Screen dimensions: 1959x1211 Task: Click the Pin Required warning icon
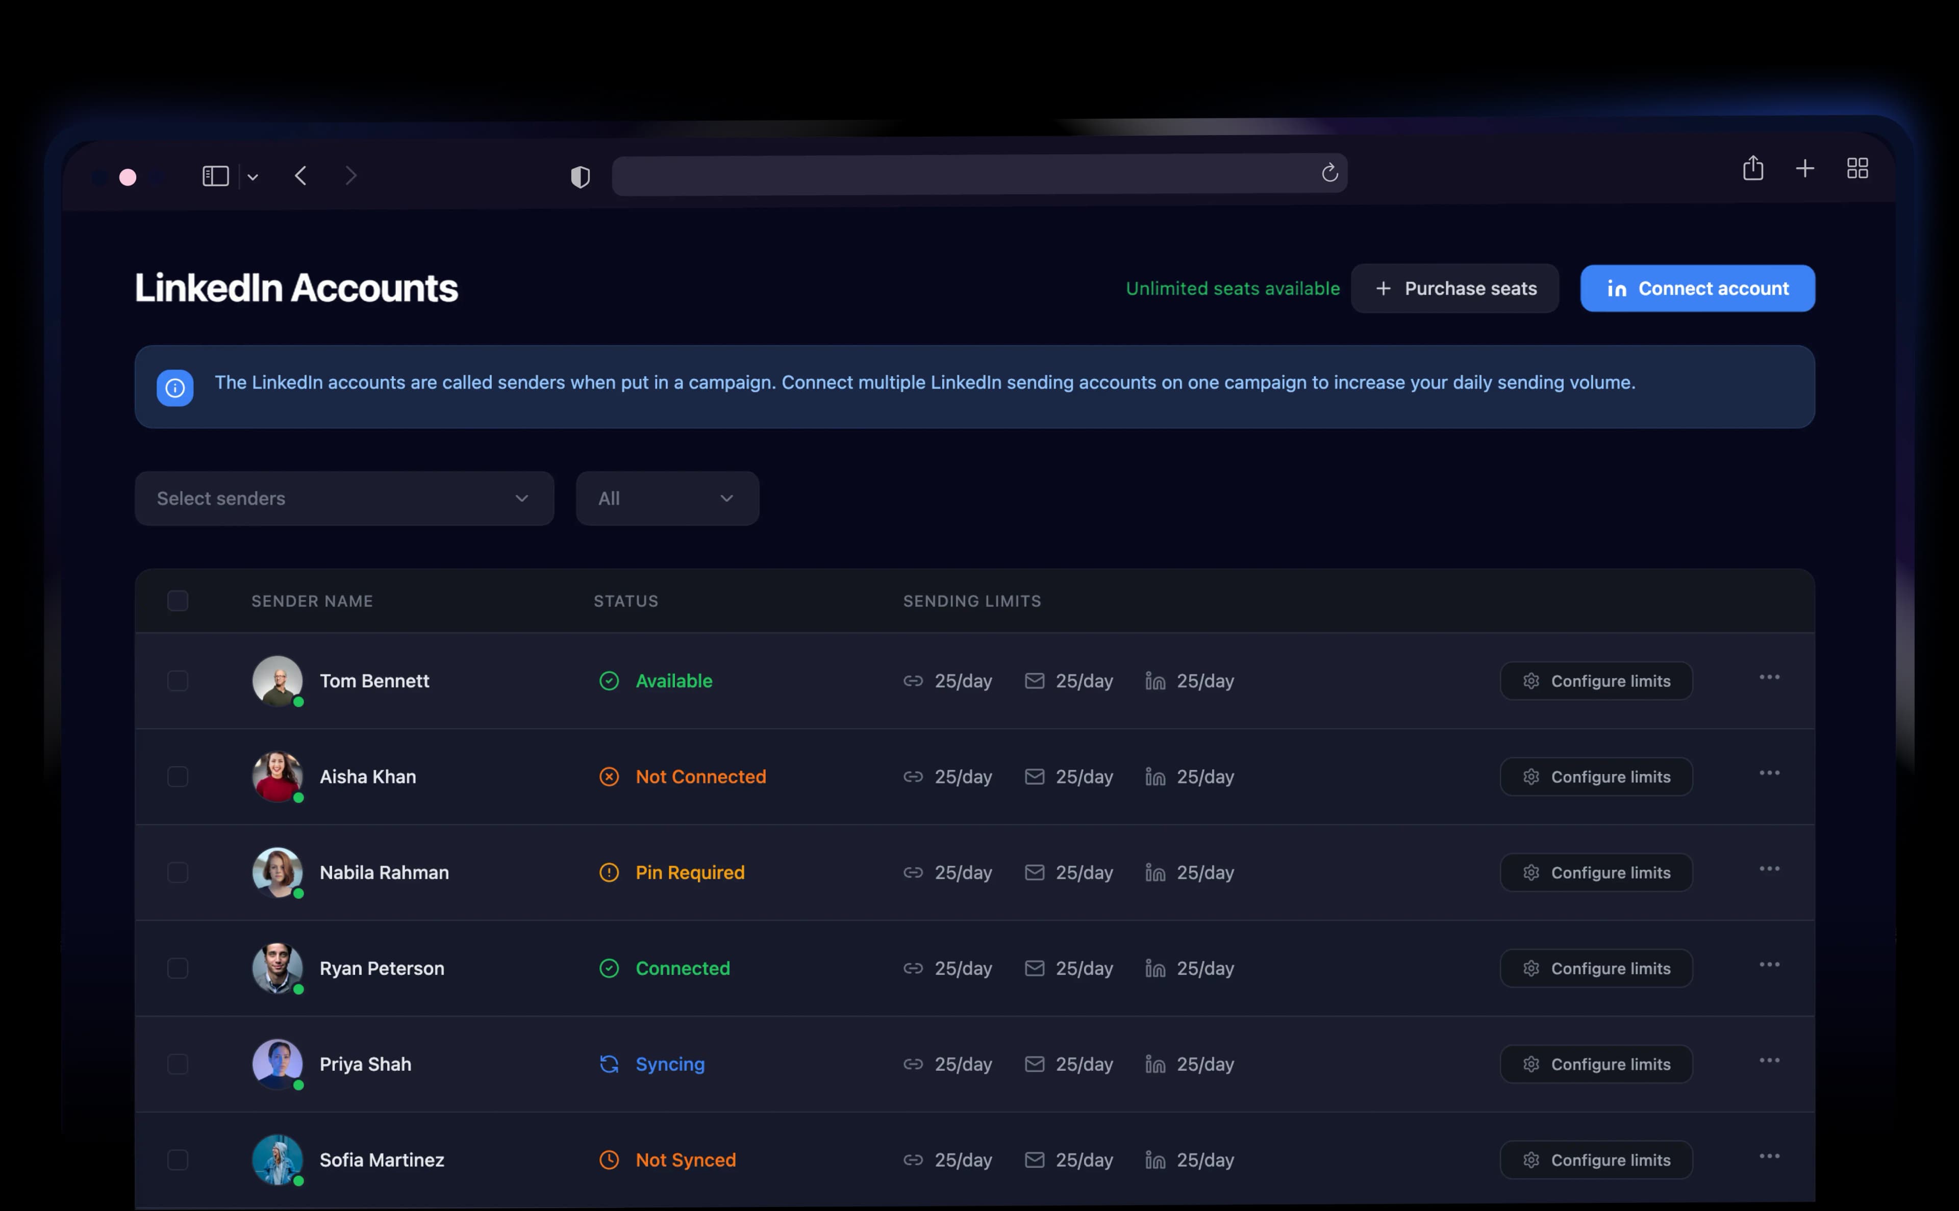609,872
